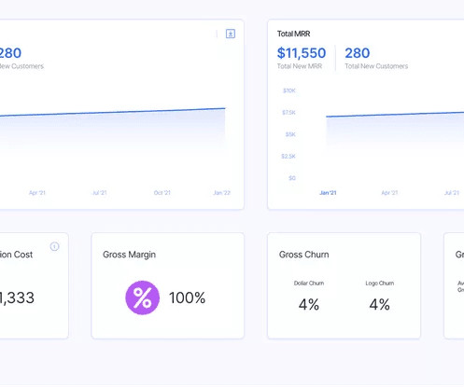Click Apr '21 label on customers chart
Viewport: 464px width, 387px height.
[37, 193]
